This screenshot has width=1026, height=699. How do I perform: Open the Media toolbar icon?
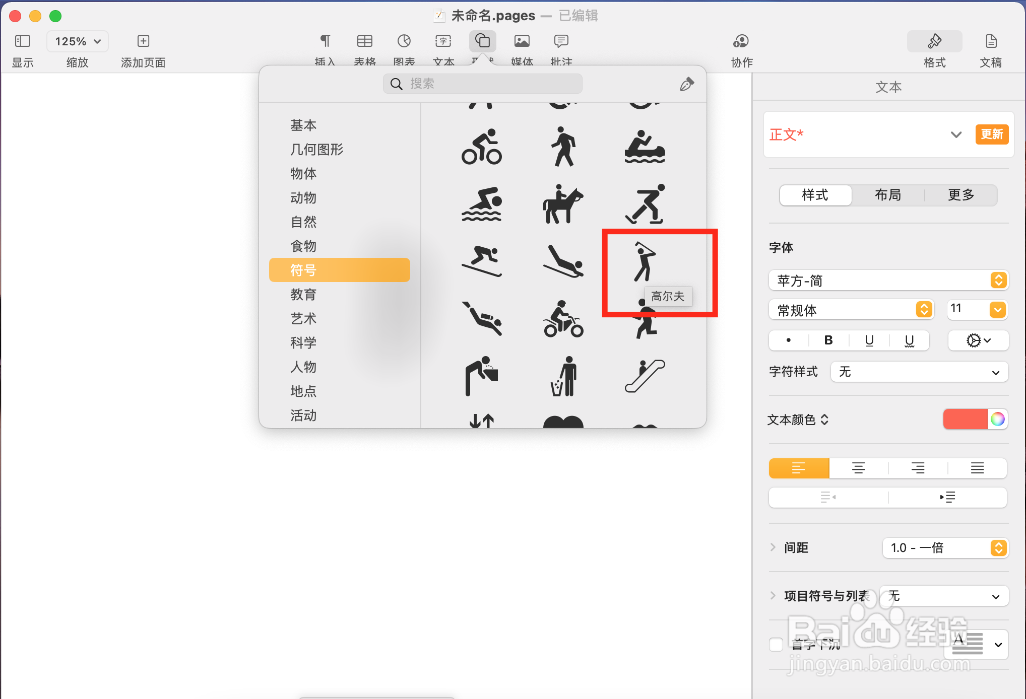522,41
